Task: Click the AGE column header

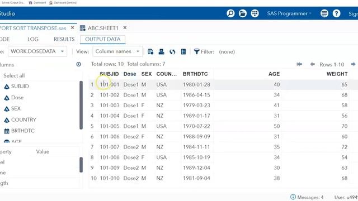Action: (274, 74)
